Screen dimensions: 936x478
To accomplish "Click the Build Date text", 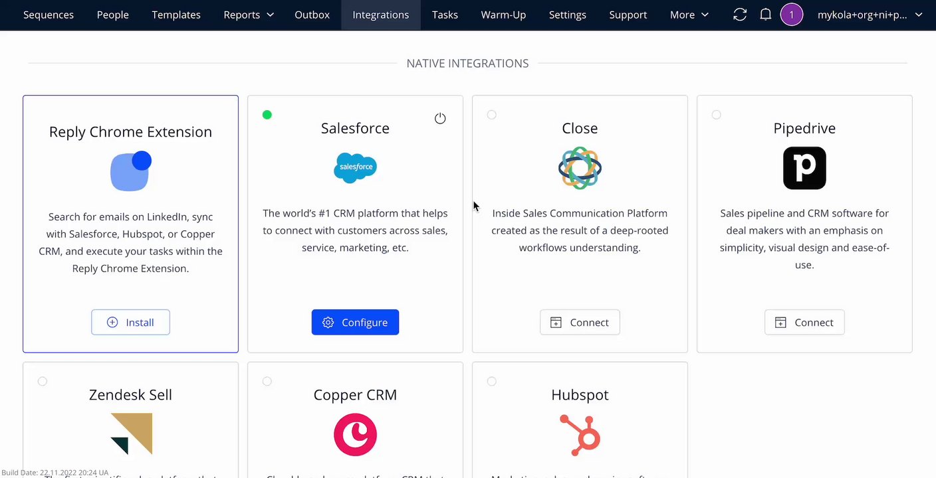I will 55,473.
